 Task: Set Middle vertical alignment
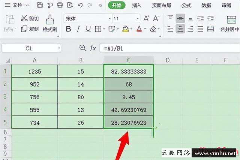[180, 18]
